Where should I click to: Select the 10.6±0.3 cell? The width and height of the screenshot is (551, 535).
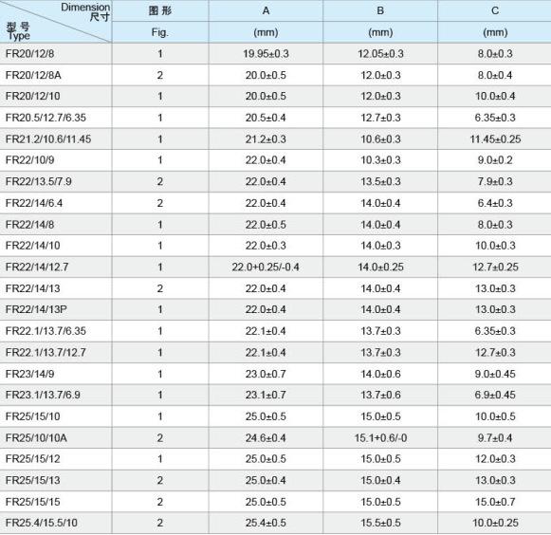click(380, 139)
